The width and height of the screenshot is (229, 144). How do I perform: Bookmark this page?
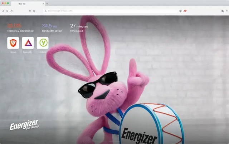[34, 11]
